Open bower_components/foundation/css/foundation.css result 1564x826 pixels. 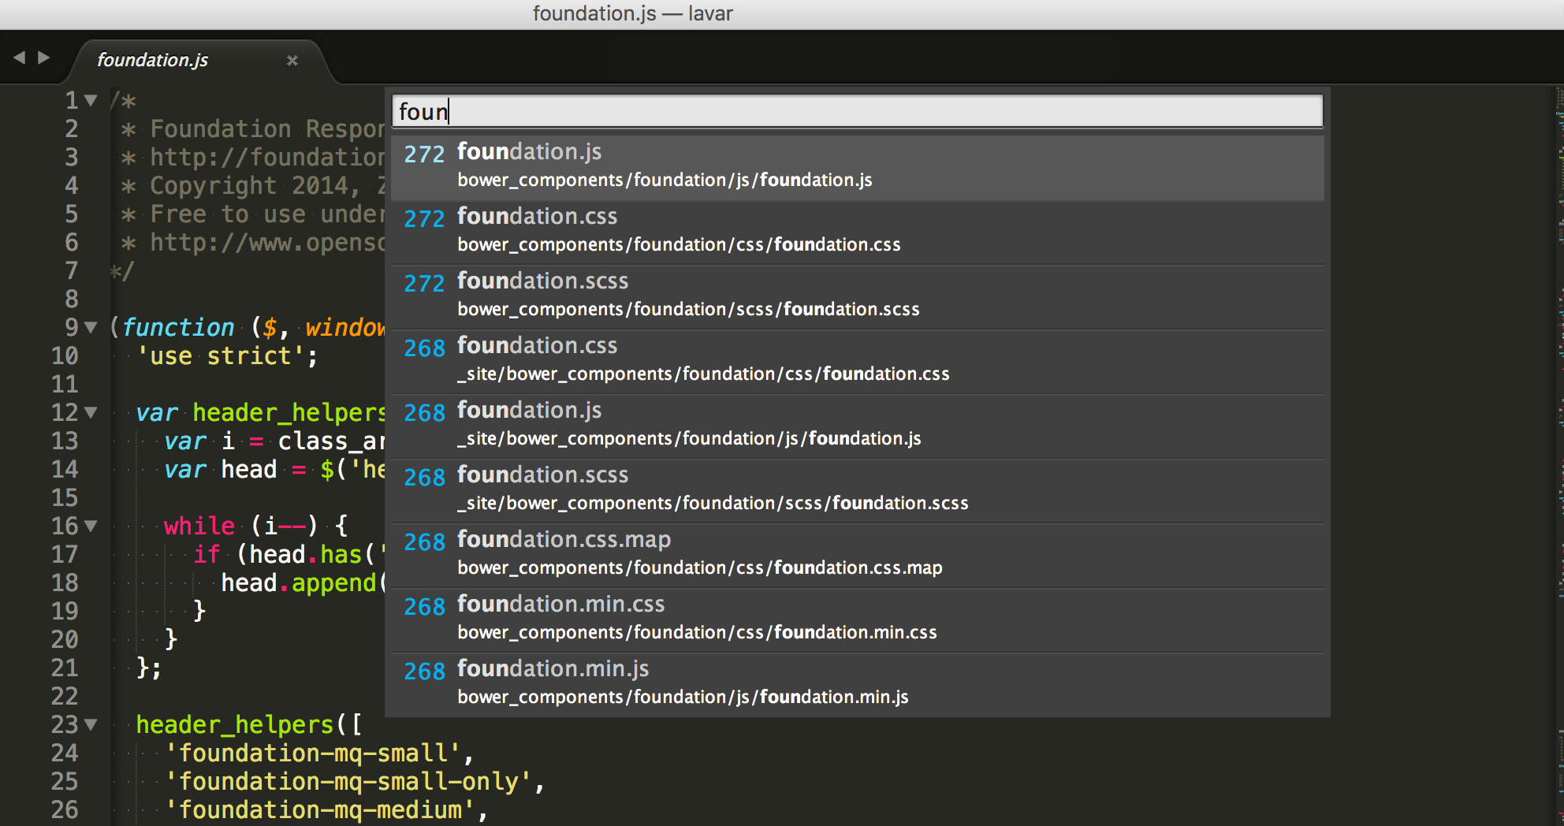click(858, 231)
